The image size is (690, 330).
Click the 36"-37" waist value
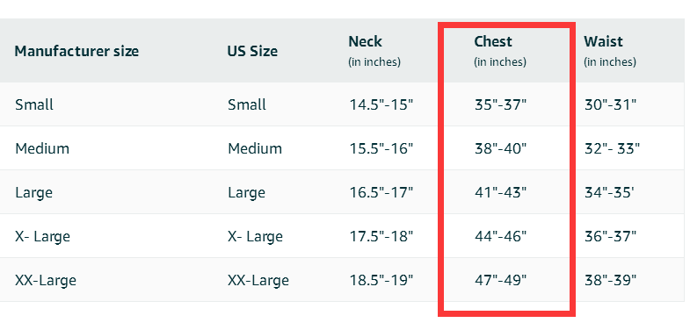610,236
